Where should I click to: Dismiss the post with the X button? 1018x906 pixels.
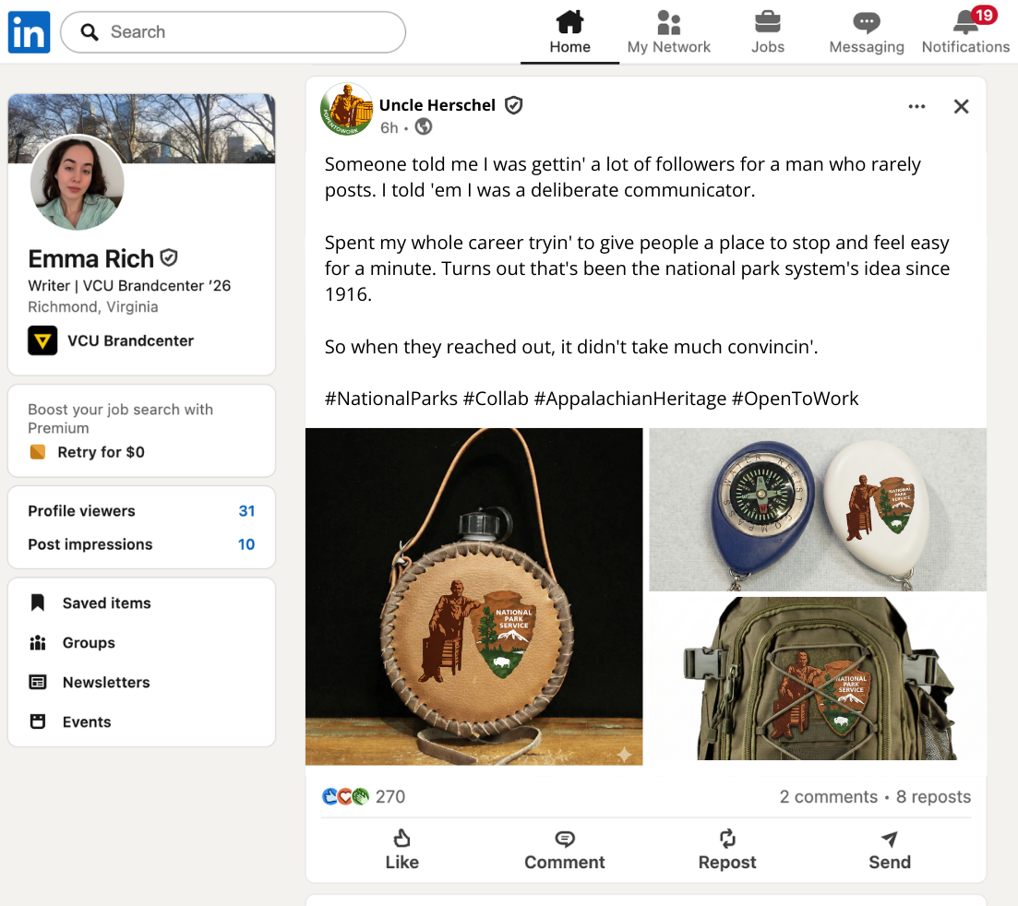(961, 106)
